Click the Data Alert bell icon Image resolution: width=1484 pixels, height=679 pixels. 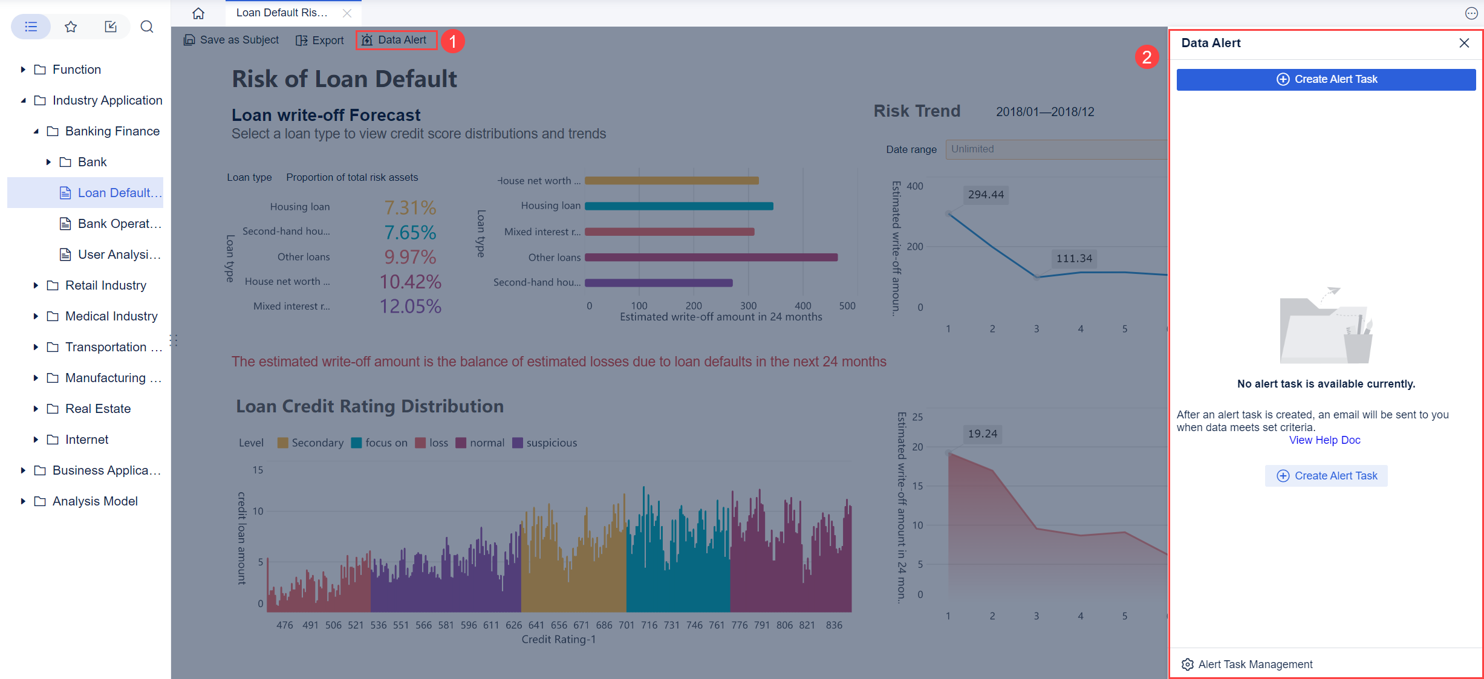pos(367,40)
